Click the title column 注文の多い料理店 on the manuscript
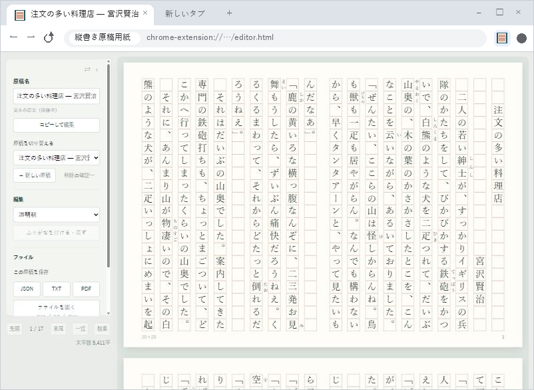 (x=498, y=154)
